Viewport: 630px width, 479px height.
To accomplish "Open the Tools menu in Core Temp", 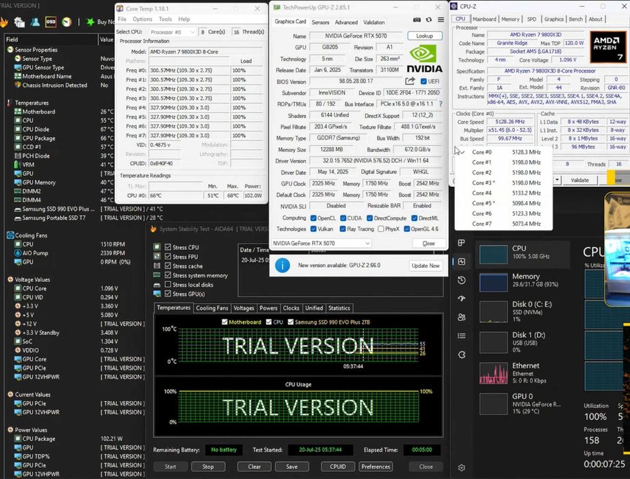I will [x=165, y=19].
